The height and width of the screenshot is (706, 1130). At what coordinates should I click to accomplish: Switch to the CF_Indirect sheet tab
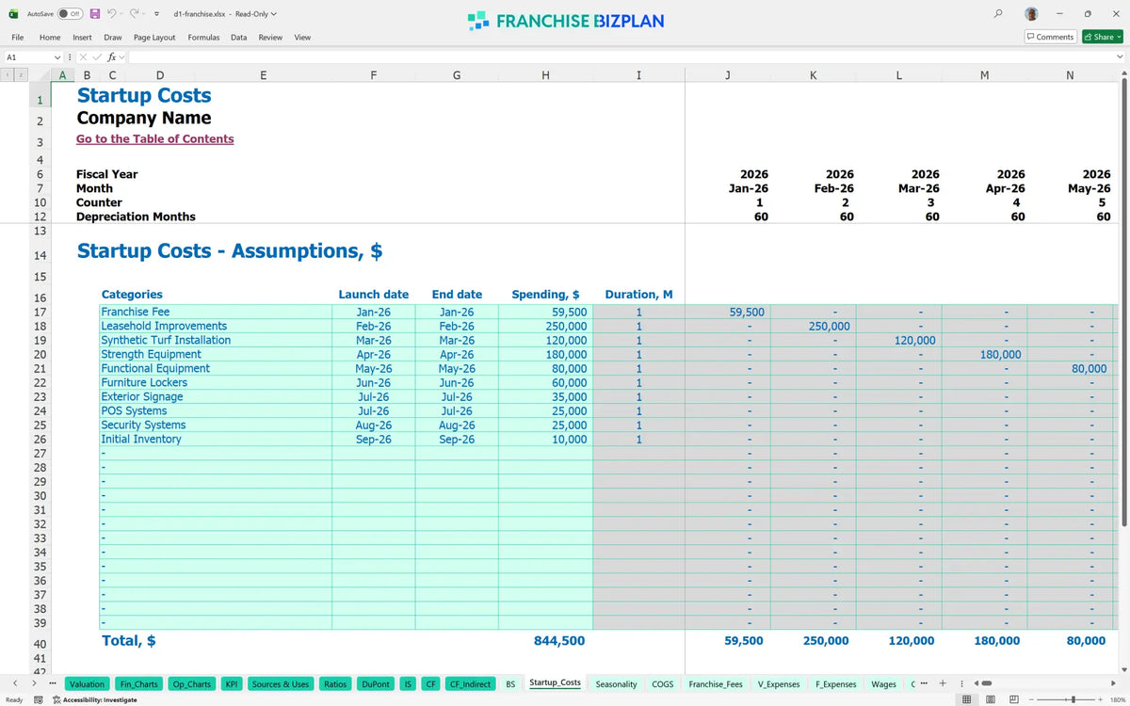pos(470,683)
